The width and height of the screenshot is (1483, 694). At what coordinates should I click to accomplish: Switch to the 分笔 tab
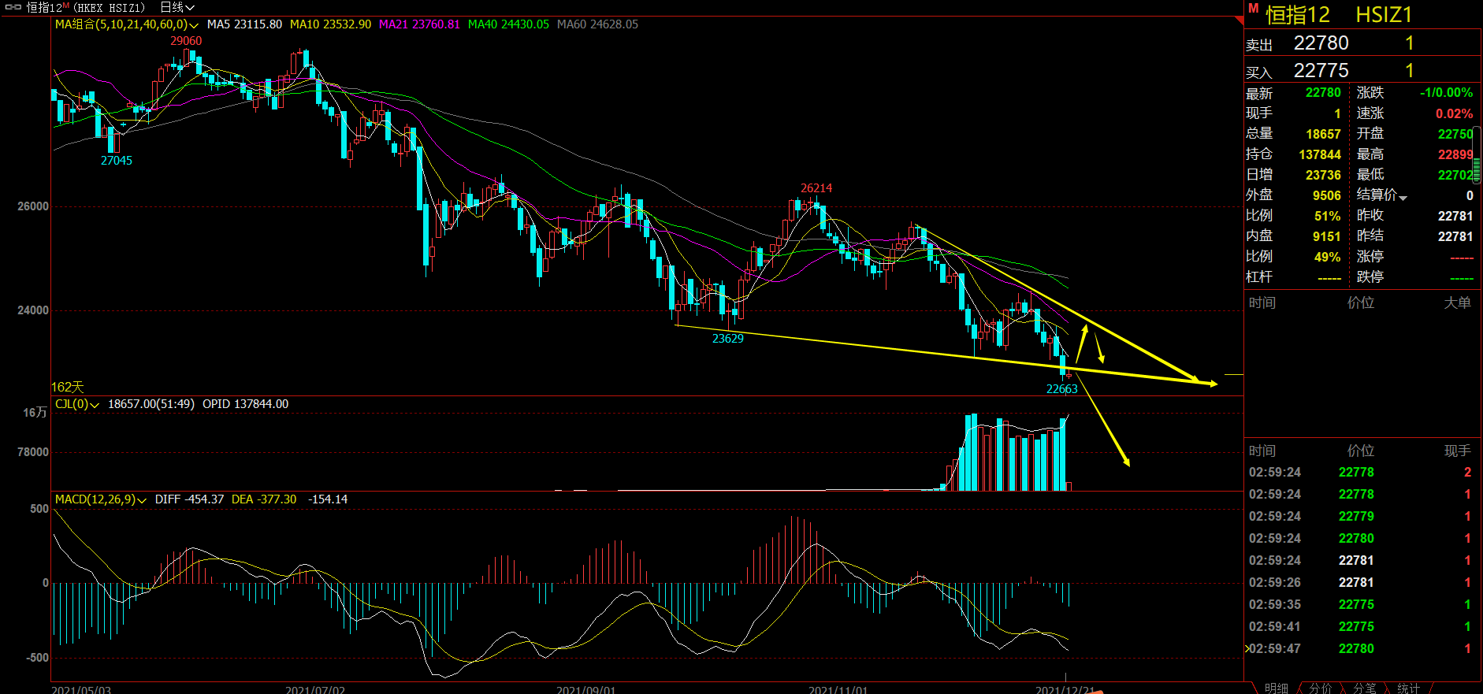point(1365,688)
